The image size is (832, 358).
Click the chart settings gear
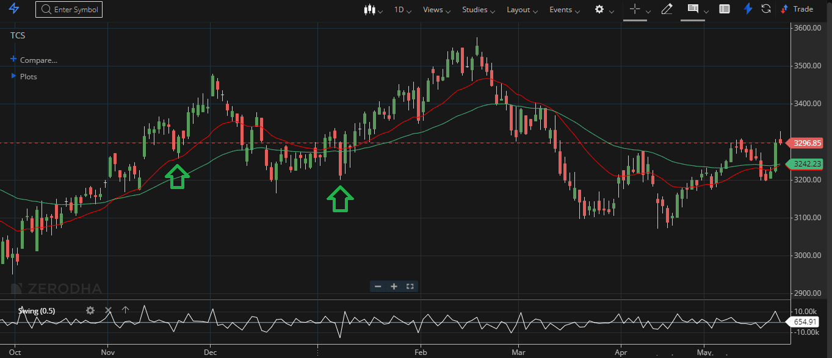(x=599, y=9)
